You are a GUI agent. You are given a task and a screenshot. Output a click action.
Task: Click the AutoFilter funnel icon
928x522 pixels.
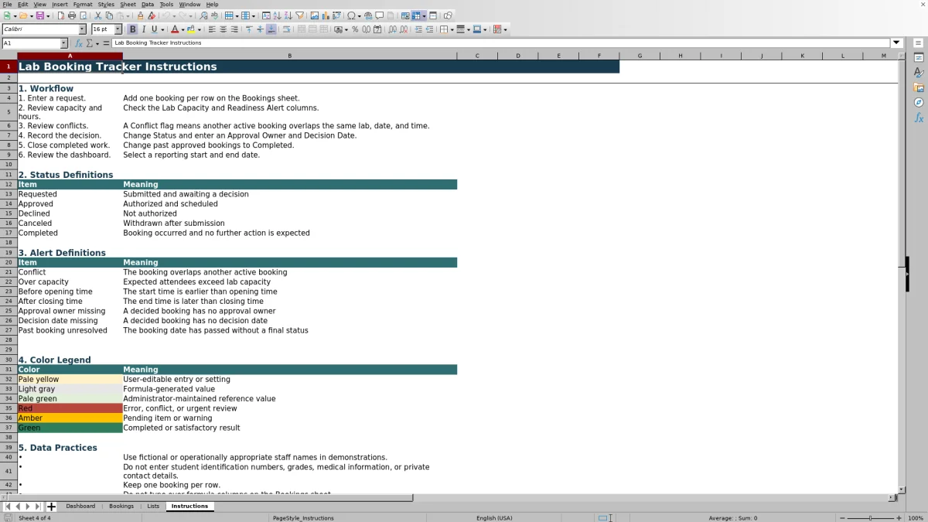click(299, 15)
